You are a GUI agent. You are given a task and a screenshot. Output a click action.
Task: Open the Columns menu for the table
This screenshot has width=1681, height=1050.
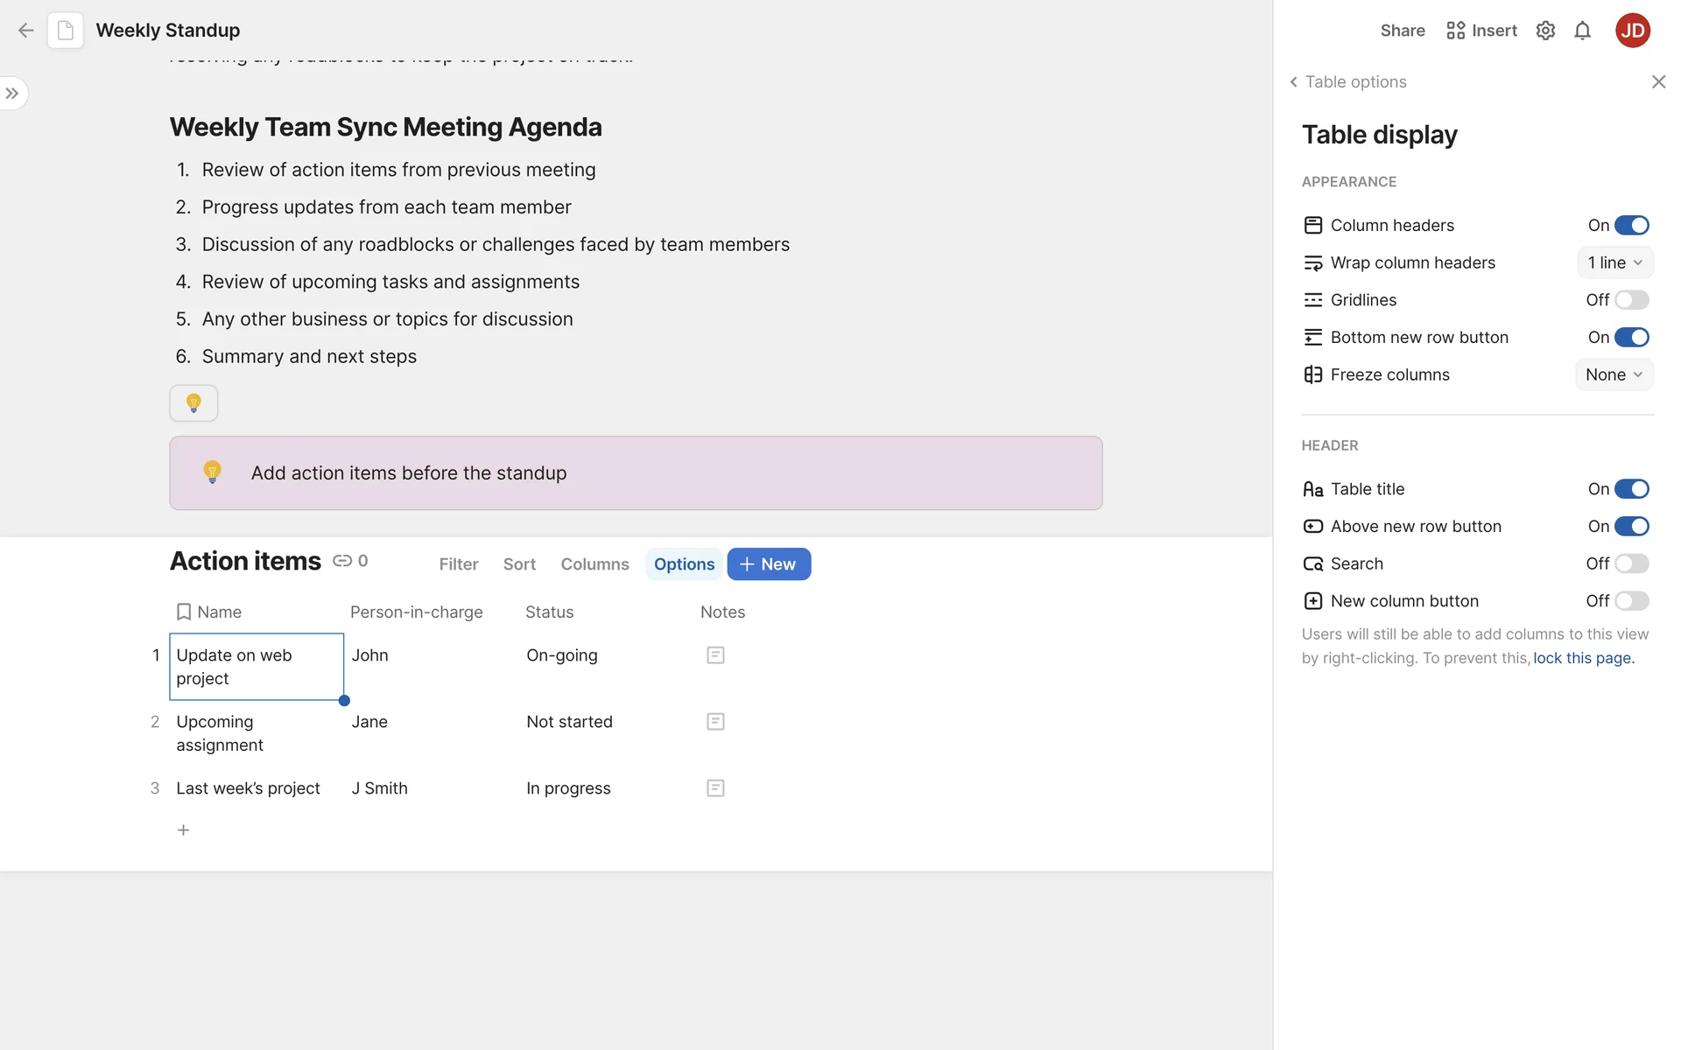pos(594,564)
